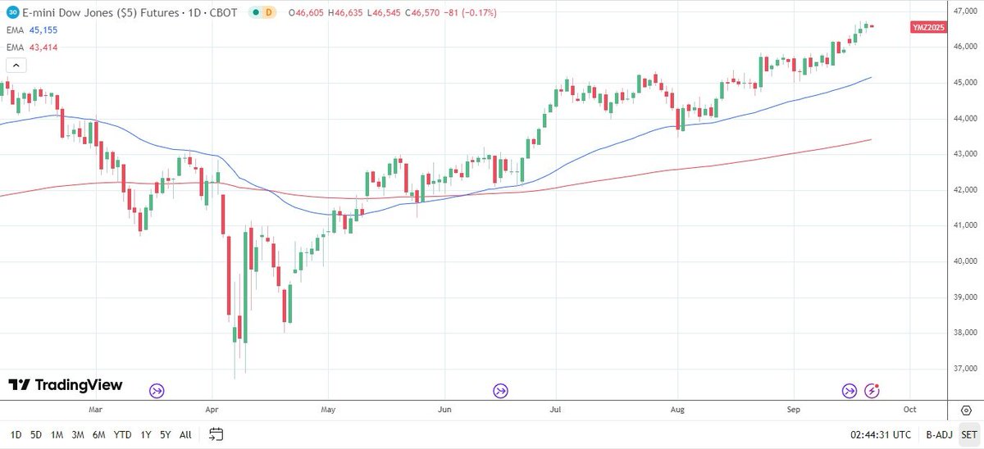Set the time range to 5Y
Image resolution: width=984 pixels, height=449 pixels.
165,433
